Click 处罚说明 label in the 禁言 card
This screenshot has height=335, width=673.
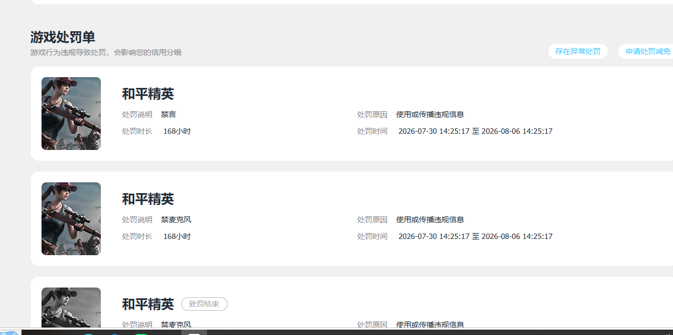pyautogui.click(x=137, y=114)
